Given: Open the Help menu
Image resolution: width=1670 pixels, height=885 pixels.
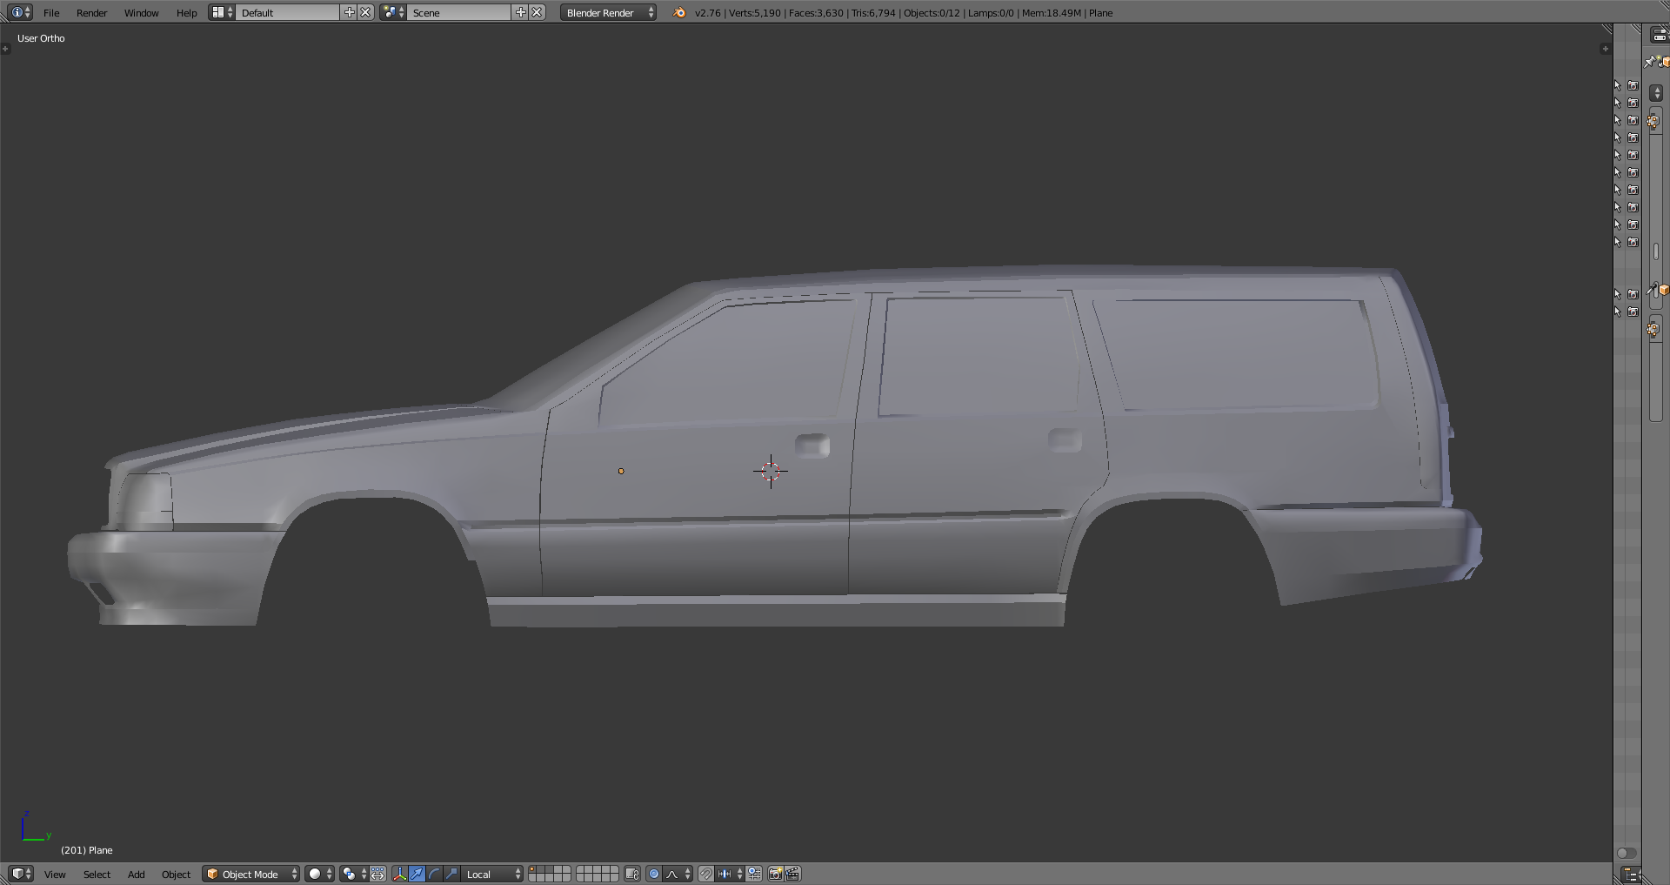Looking at the screenshot, I should click(x=186, y=13).
